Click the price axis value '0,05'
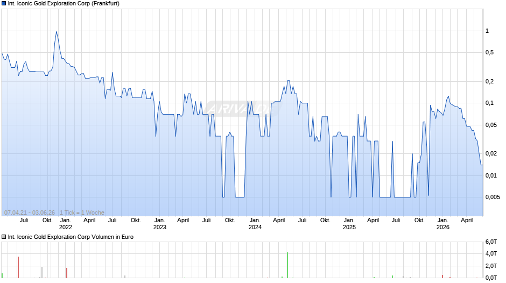506x283 pixels. pos(491,125)
